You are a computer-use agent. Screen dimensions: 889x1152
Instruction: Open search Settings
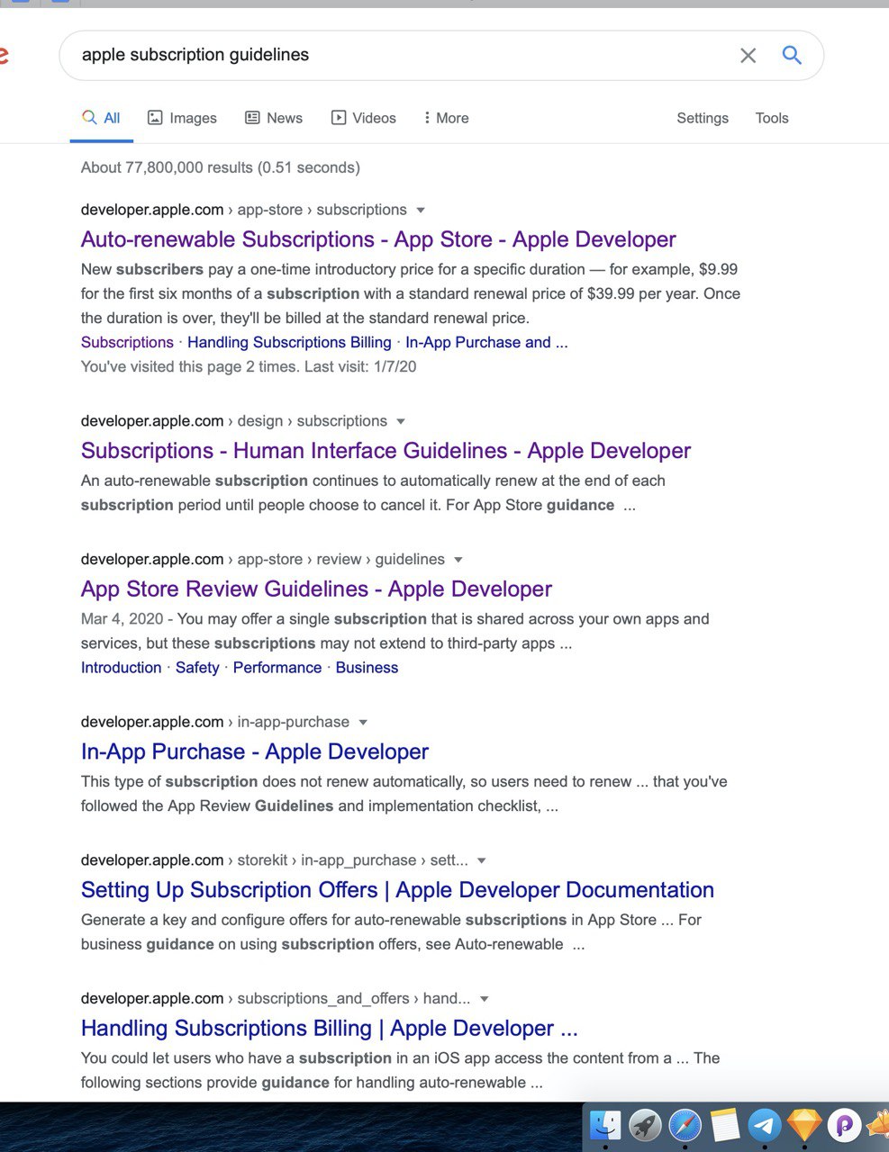(703, 118)
